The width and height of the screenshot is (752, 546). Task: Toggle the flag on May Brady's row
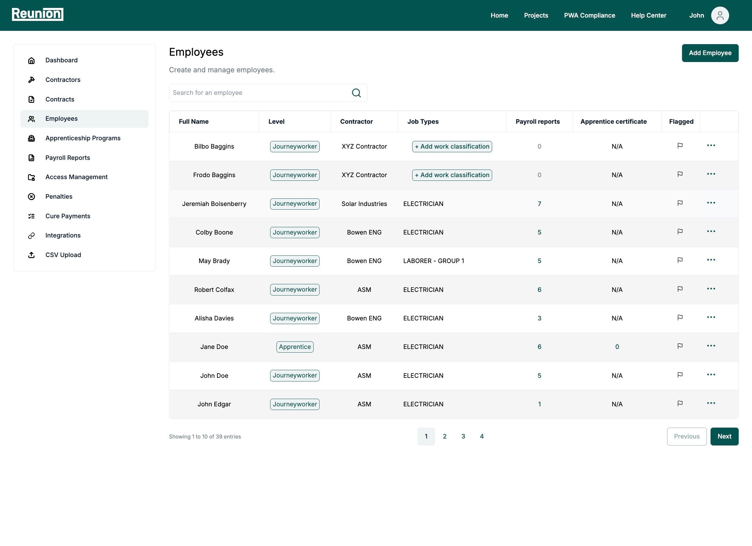pos(680,260)
